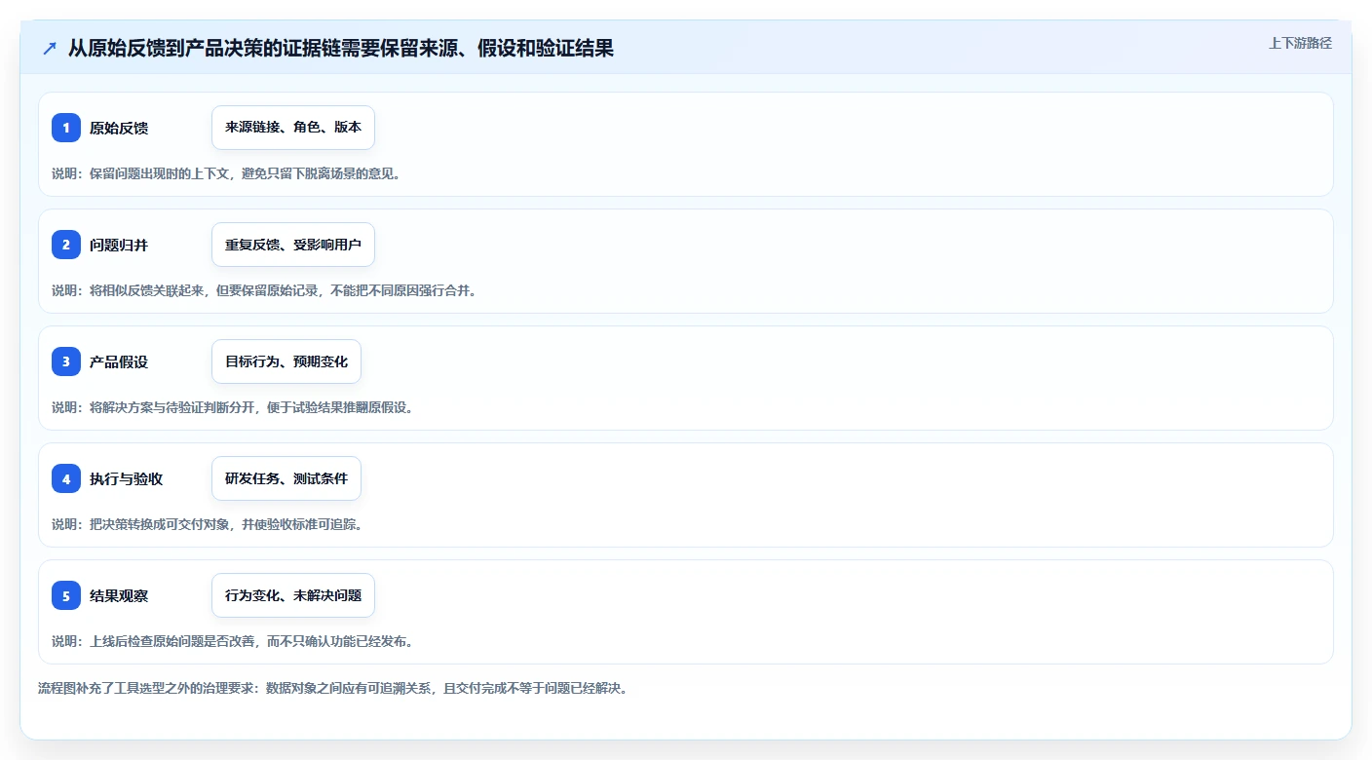Select step number 3 badge
Viewport: 1372px width, 760px height.
pos(66,361)
